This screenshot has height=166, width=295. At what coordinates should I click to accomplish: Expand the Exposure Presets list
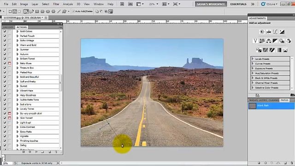coord(253,68)
